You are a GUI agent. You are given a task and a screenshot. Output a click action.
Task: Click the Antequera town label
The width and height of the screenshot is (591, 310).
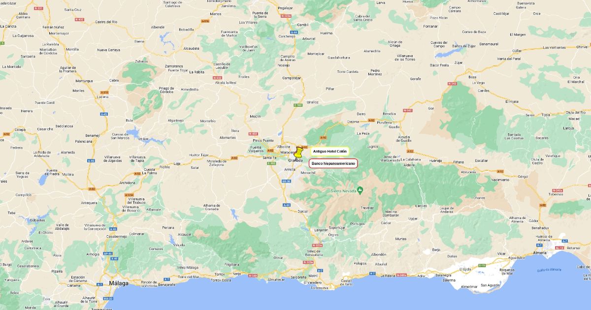coord(89,203)
